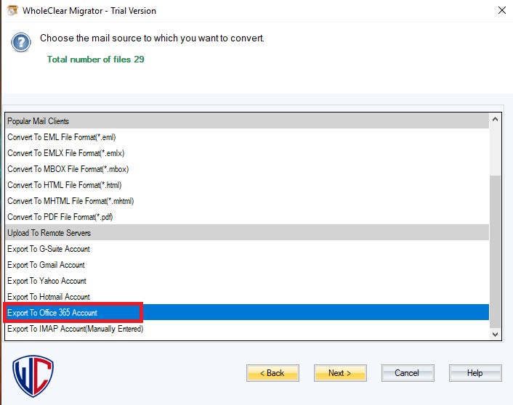
Task: Click the blue question mark help icon
Action: 21,42
